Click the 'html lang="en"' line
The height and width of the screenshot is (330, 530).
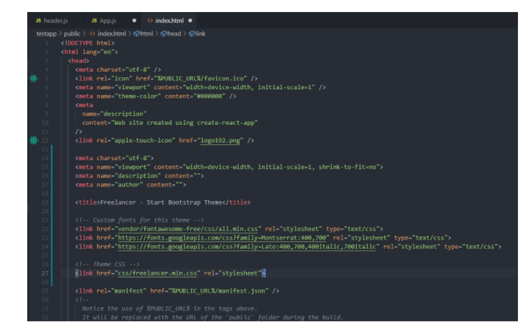pyautogui.click(x=89, y=52)
